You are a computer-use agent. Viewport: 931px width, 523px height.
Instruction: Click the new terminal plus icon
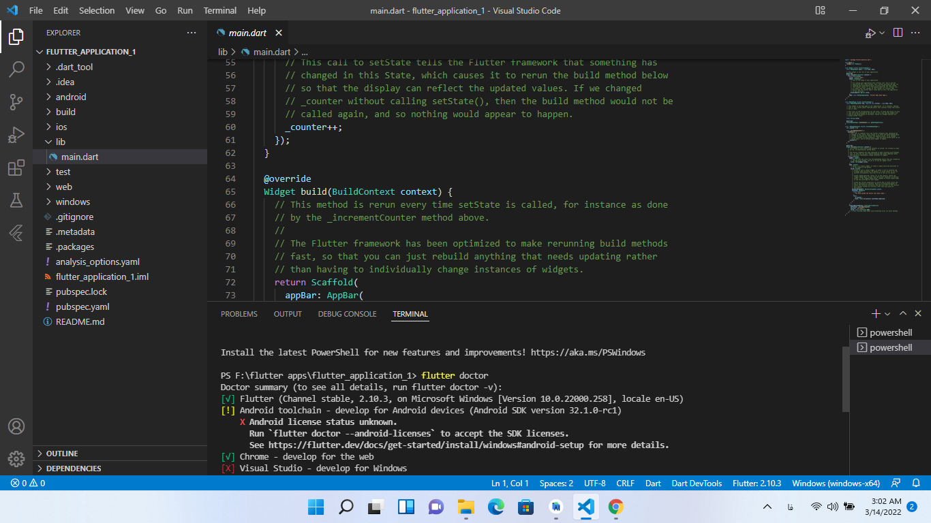876,314
